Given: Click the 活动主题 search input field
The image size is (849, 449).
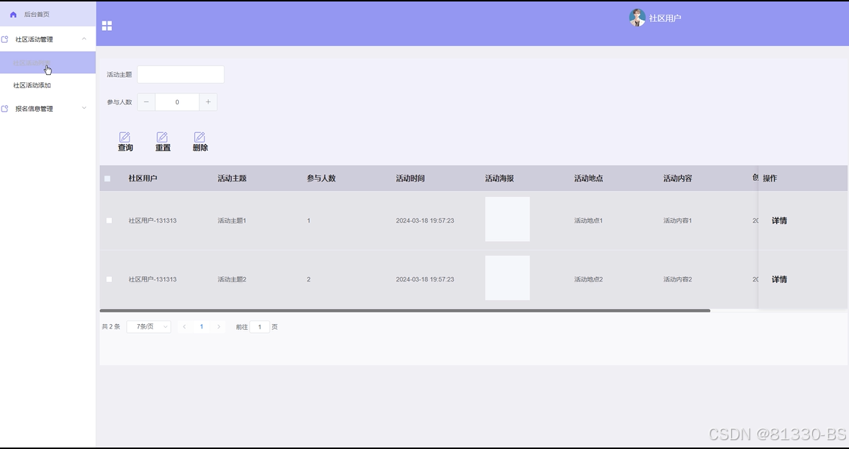Looking at the screenshot, I should coord(181,75).
